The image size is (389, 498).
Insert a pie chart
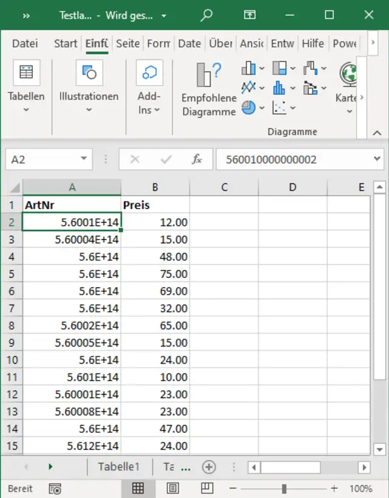coord(249,108)
